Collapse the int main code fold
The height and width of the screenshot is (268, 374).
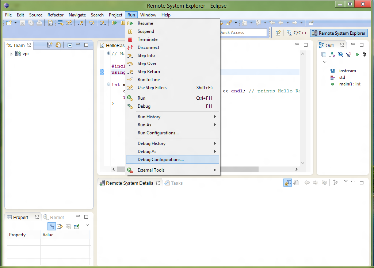(x=108, y=84)
